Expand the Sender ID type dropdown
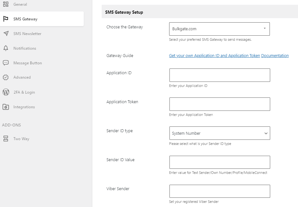 [x=220, y=133]
